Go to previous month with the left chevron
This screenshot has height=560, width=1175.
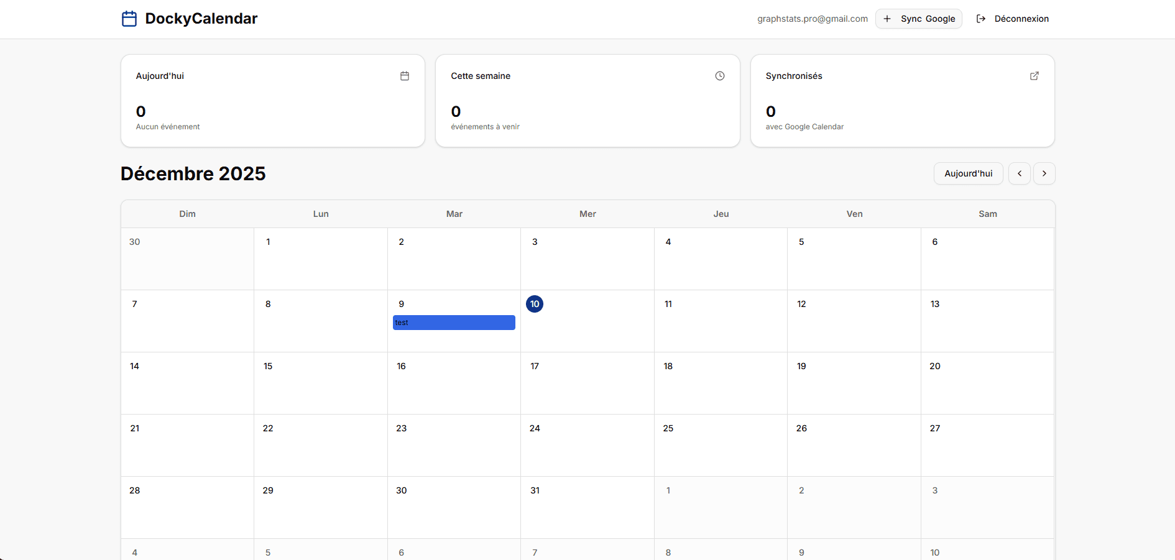click(1019, 173)
